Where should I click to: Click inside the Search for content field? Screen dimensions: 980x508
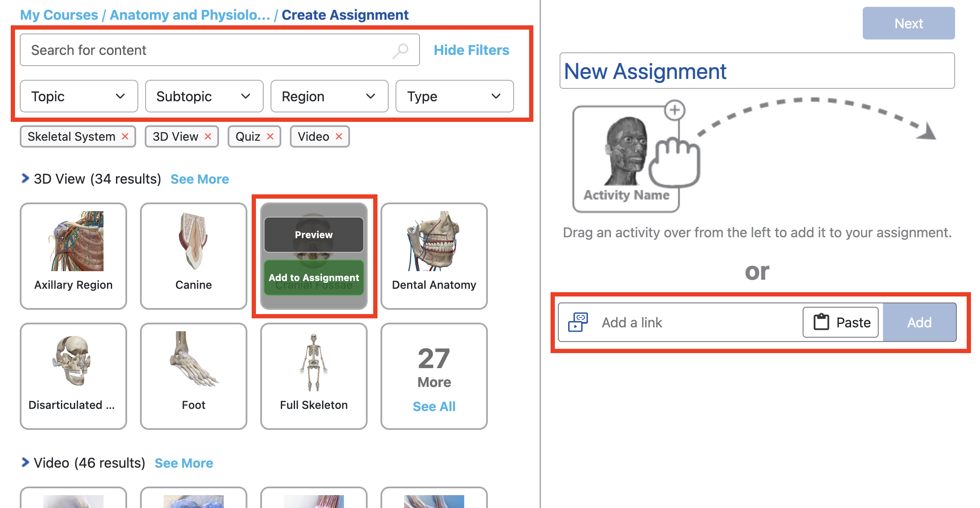coord(193,50)
